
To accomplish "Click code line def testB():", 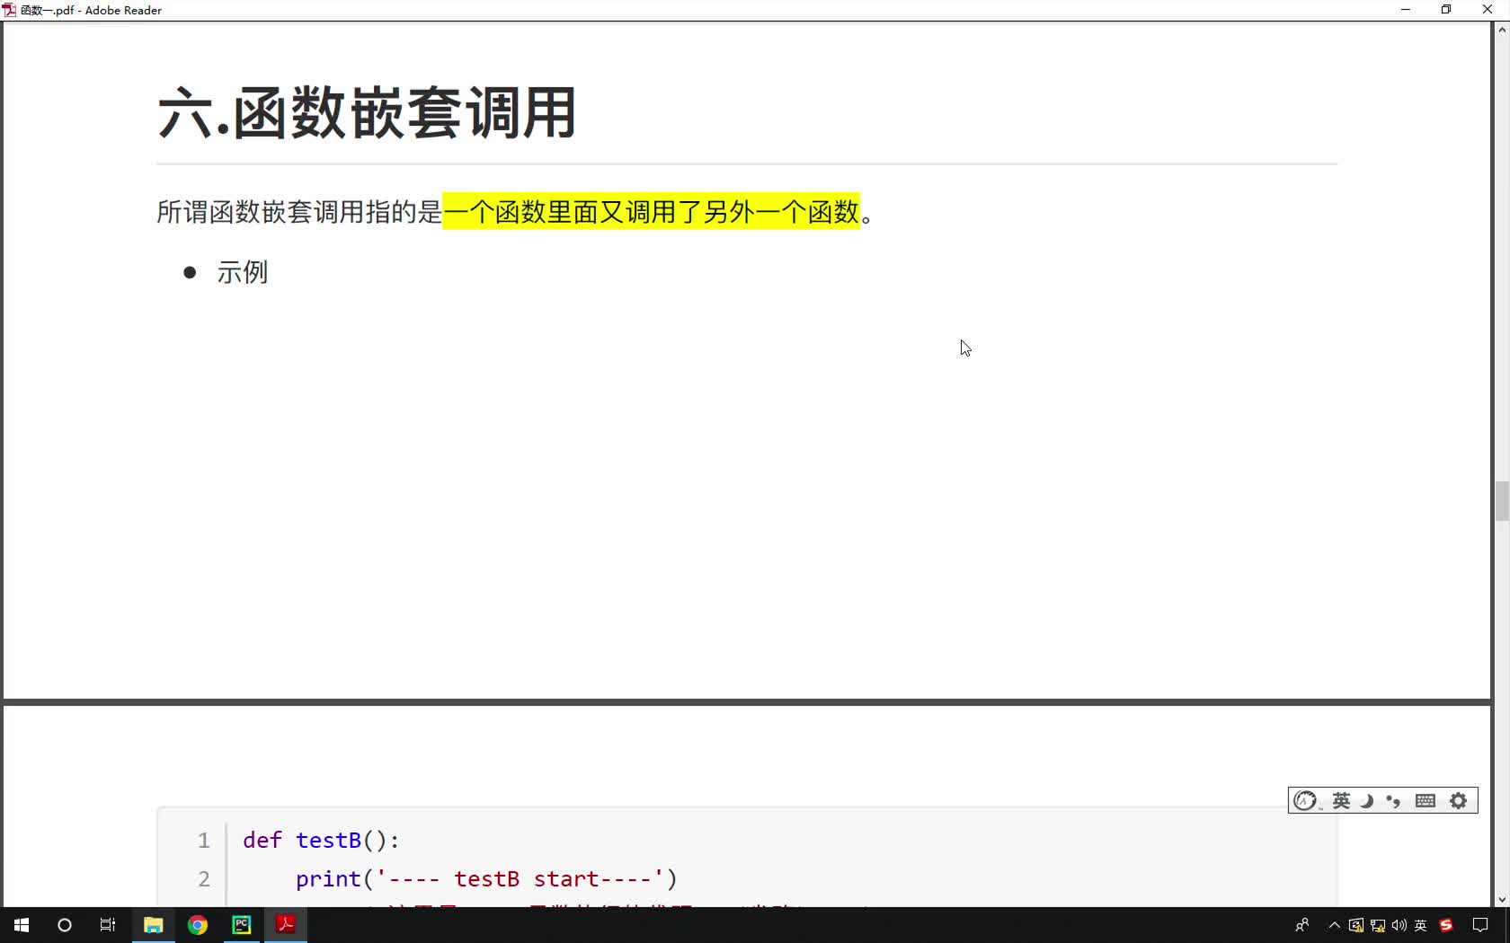I will pos(321,840).
